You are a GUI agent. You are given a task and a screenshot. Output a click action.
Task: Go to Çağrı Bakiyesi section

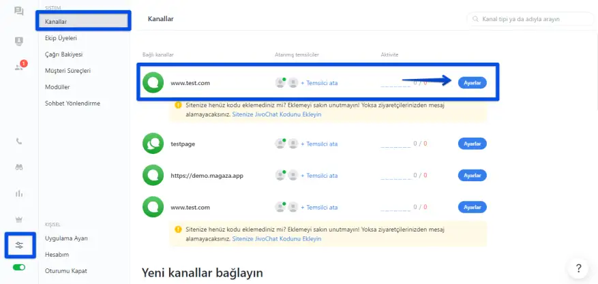[63, 54]
